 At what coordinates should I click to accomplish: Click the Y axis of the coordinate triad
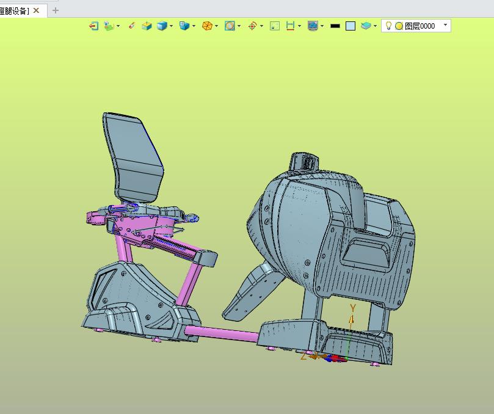[351, 318]
